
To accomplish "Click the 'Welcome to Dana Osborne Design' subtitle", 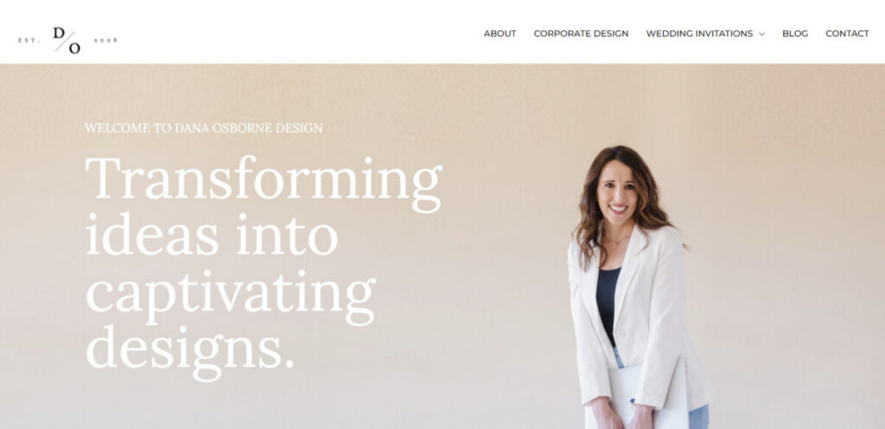I will coord(204,128).
